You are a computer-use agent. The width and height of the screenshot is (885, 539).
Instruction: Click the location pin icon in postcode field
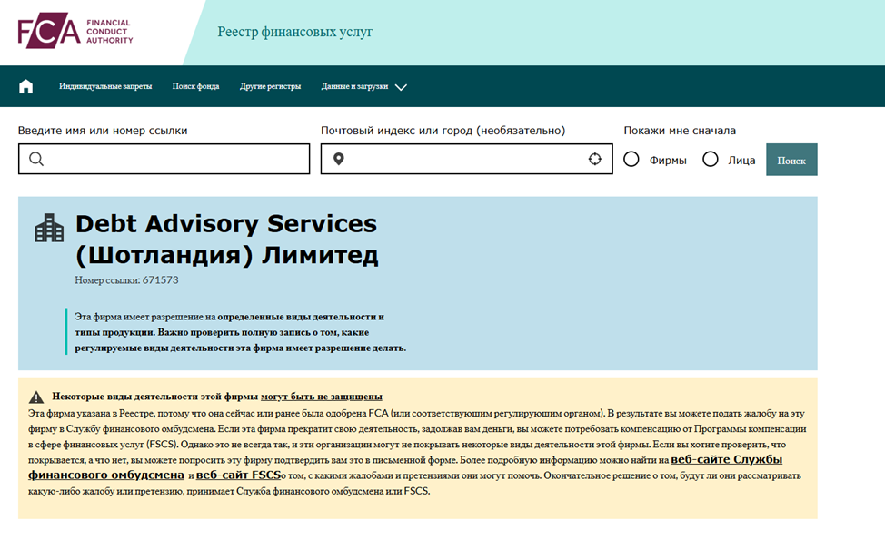[x=339, y=159]
